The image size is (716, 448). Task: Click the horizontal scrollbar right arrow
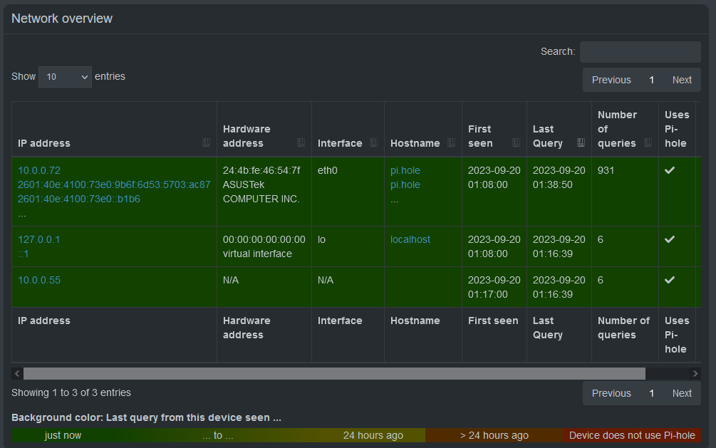point(695,374)
